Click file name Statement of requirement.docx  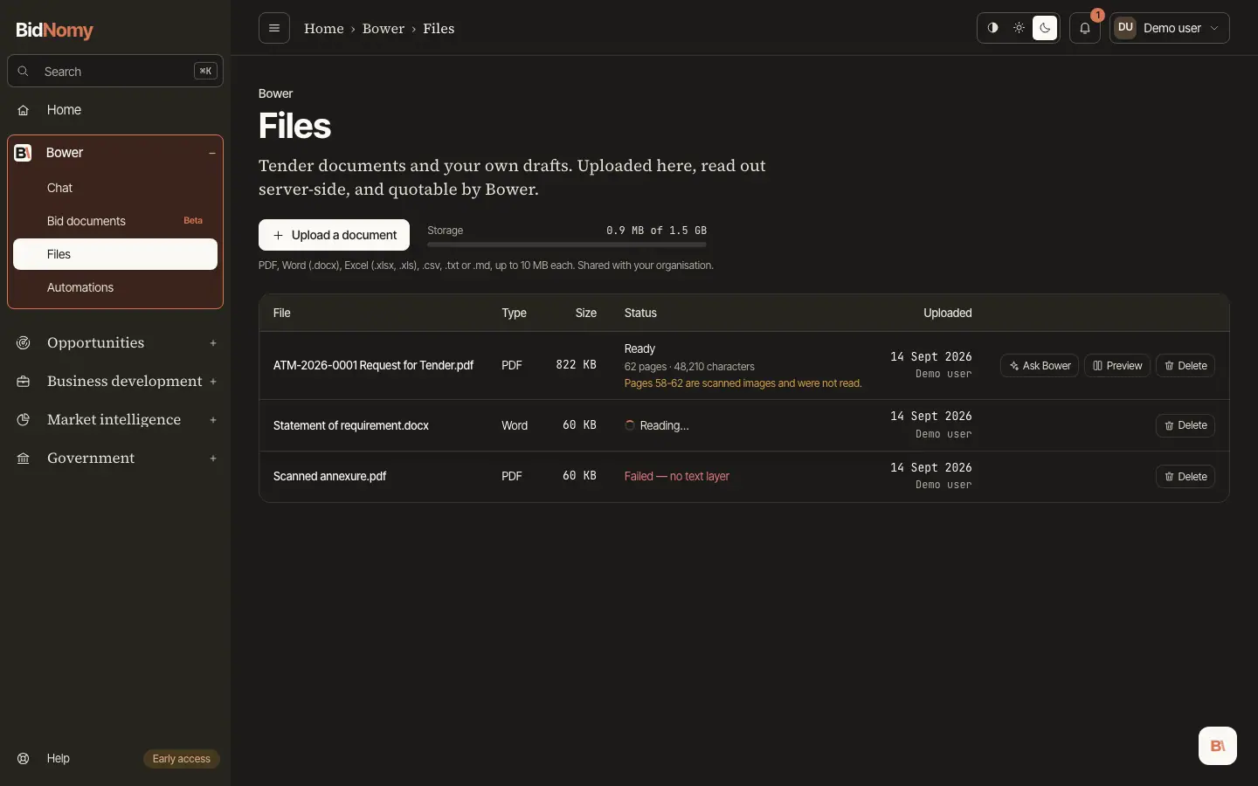(351, 426)
